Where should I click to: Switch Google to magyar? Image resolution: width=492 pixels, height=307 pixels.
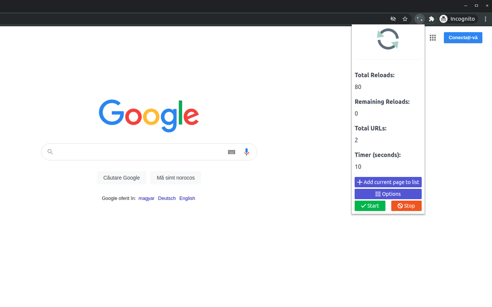[x=146, y=198]
